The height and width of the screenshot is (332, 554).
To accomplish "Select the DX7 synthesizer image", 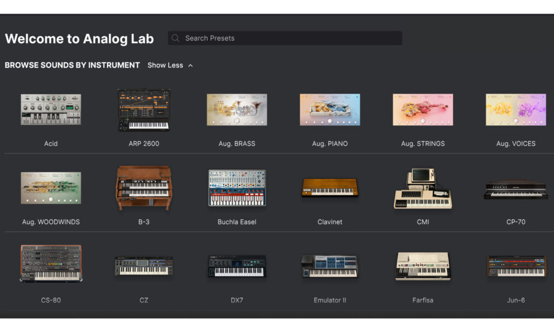I will pos(237,267).
